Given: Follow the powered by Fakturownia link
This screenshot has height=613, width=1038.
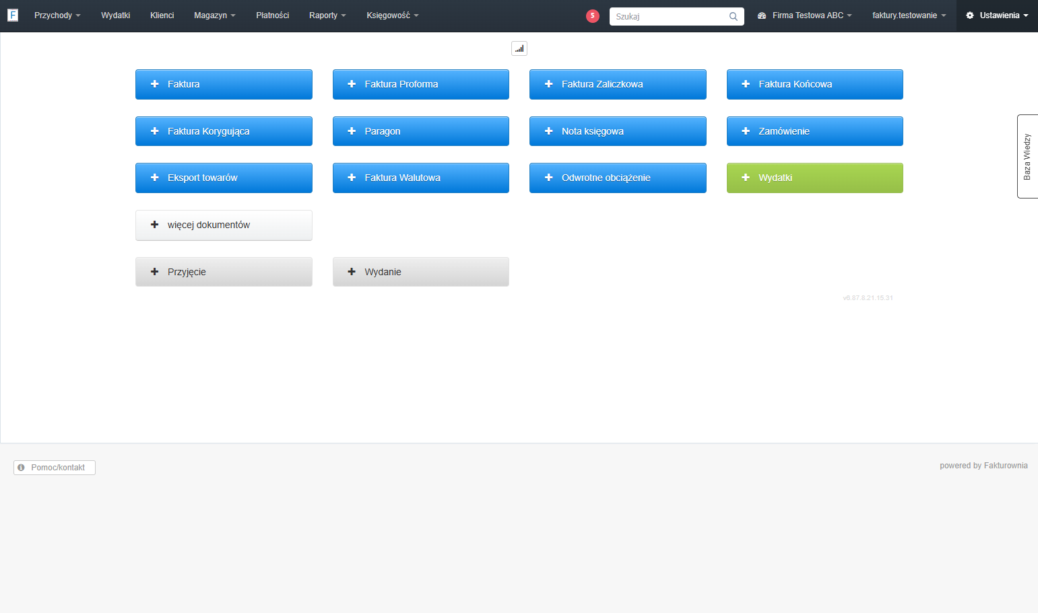Looking at the screenshot, I should (983, 466).
